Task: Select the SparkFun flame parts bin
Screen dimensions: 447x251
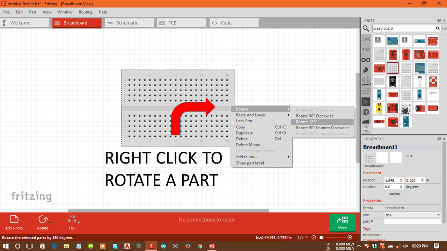Action: (x=366, y=70)
